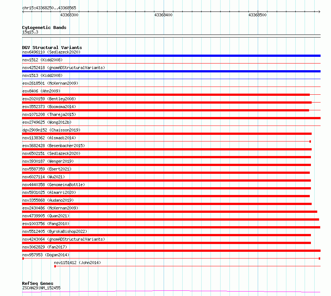The width and height of the screenshot is (331, 296).
Task: Click the nsv6496110 (Sedlazeck2020) variant label
Action: pos(51,52)
